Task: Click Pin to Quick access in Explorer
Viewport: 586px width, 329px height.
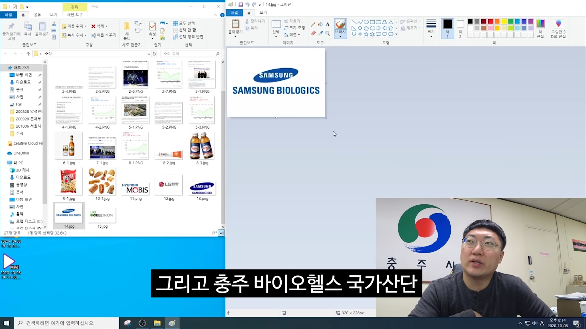Action: 11,31
